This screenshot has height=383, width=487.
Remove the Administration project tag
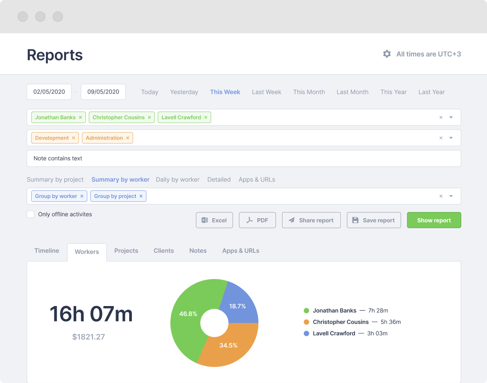coord(127,138)
